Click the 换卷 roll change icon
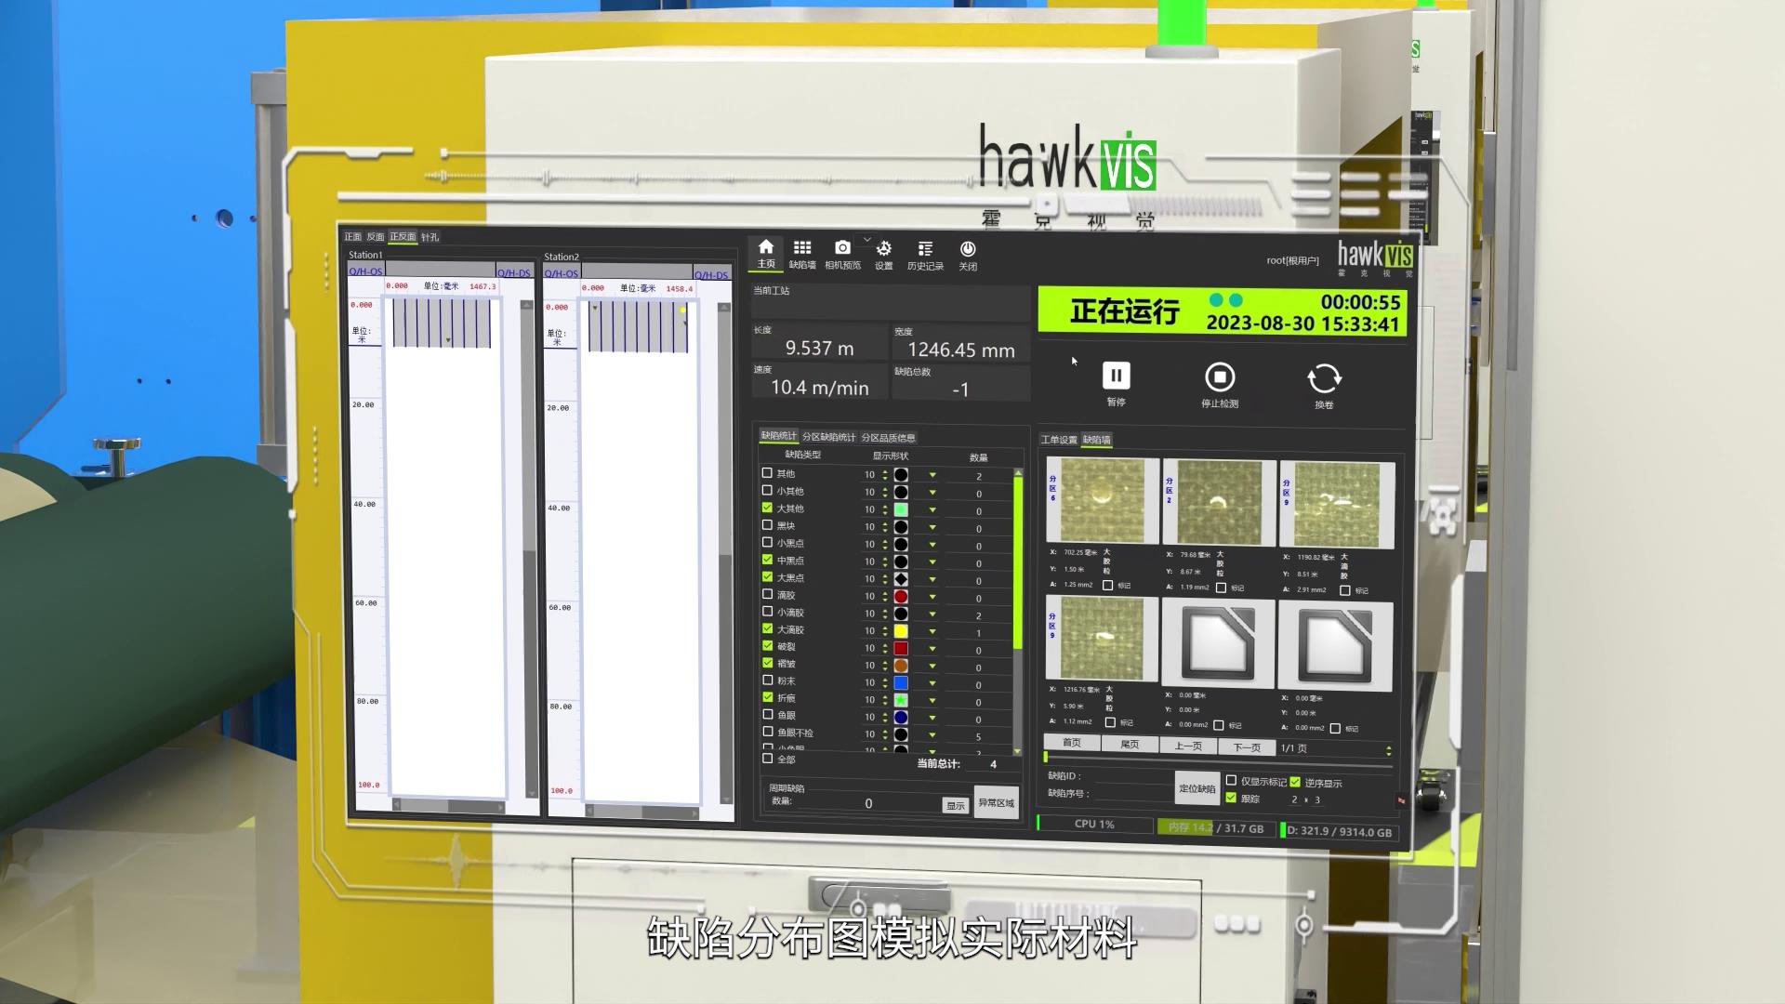 [x=1324, y=379]
